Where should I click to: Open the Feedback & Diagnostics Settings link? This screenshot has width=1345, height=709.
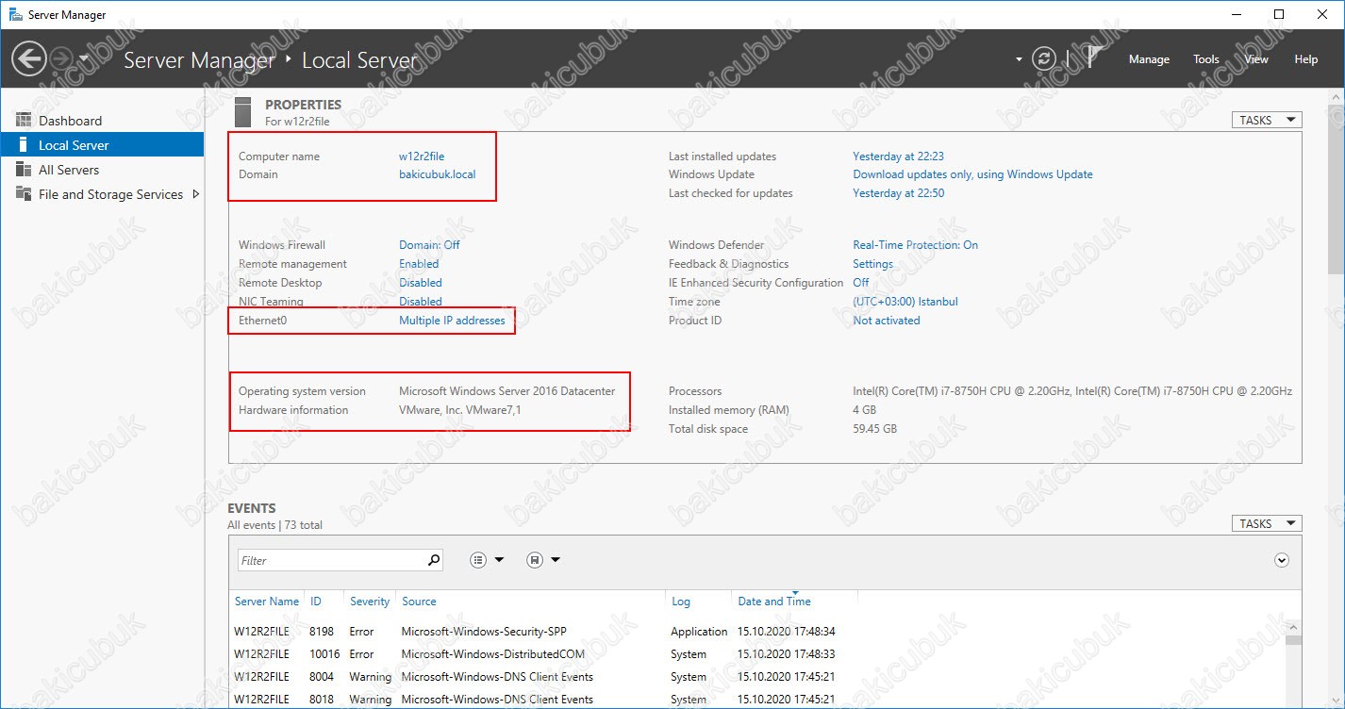pos(872,264)
